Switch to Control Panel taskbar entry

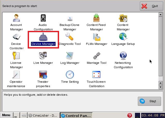(x=76, y=115)
